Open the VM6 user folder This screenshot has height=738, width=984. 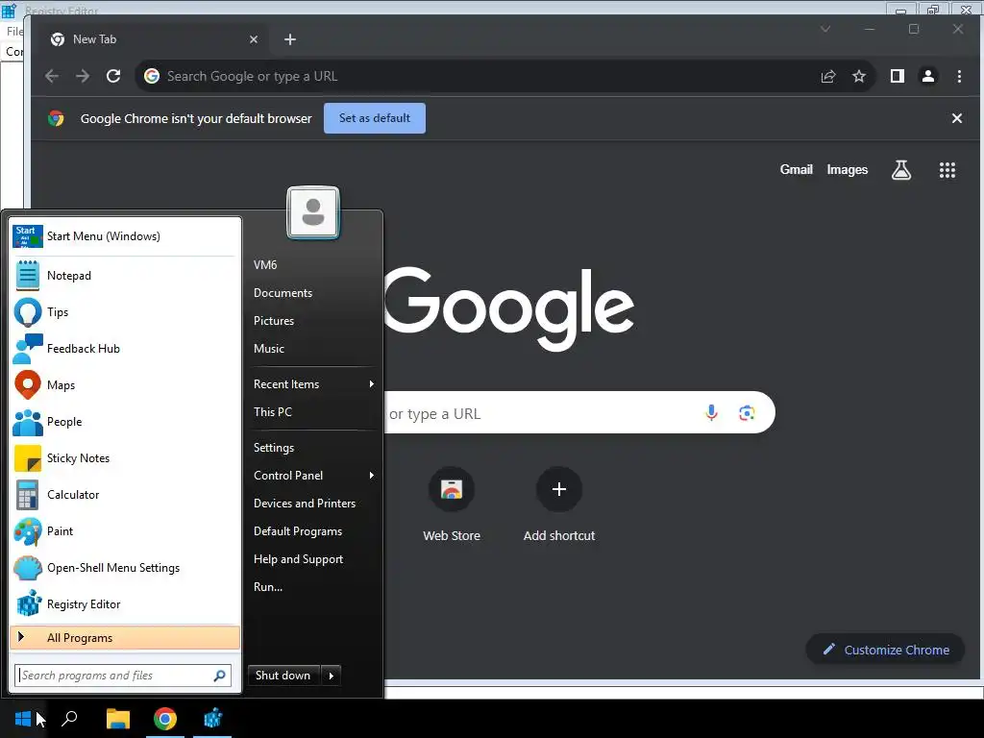[x=314, y=265]
